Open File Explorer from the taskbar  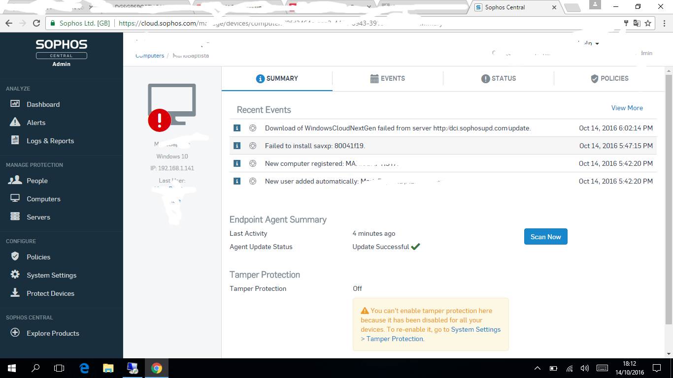108,368
